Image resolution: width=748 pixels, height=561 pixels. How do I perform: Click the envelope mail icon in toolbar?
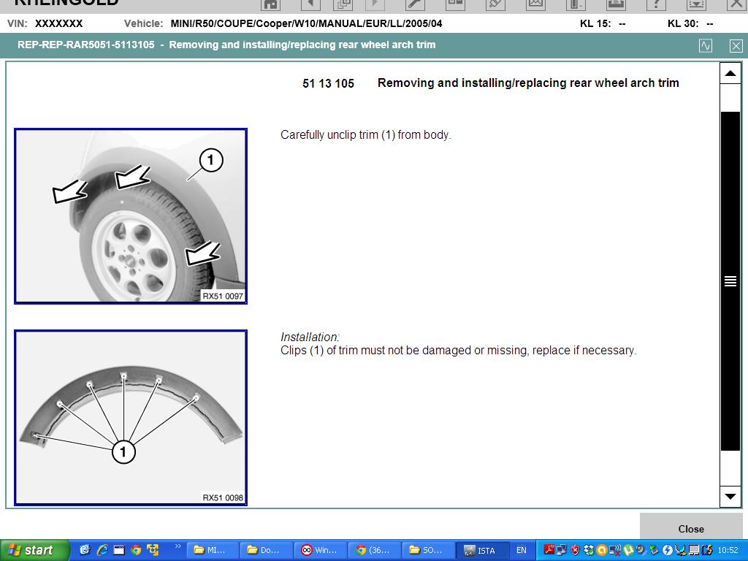(x=535, y=4)
